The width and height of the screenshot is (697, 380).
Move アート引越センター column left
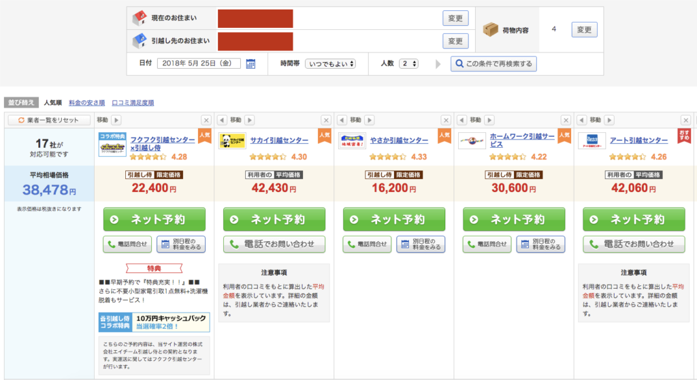coord(581,120)
